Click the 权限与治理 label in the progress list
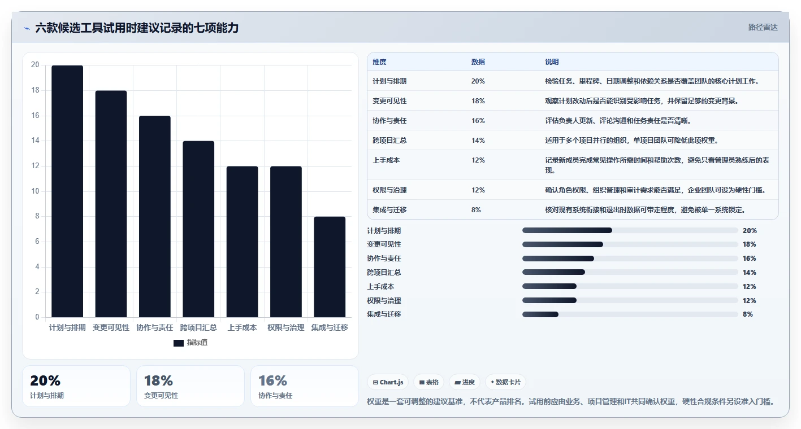 (384, 300)
